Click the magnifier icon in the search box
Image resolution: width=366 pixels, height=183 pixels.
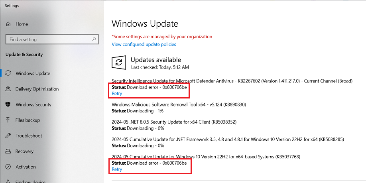click(x=94, y=39)
